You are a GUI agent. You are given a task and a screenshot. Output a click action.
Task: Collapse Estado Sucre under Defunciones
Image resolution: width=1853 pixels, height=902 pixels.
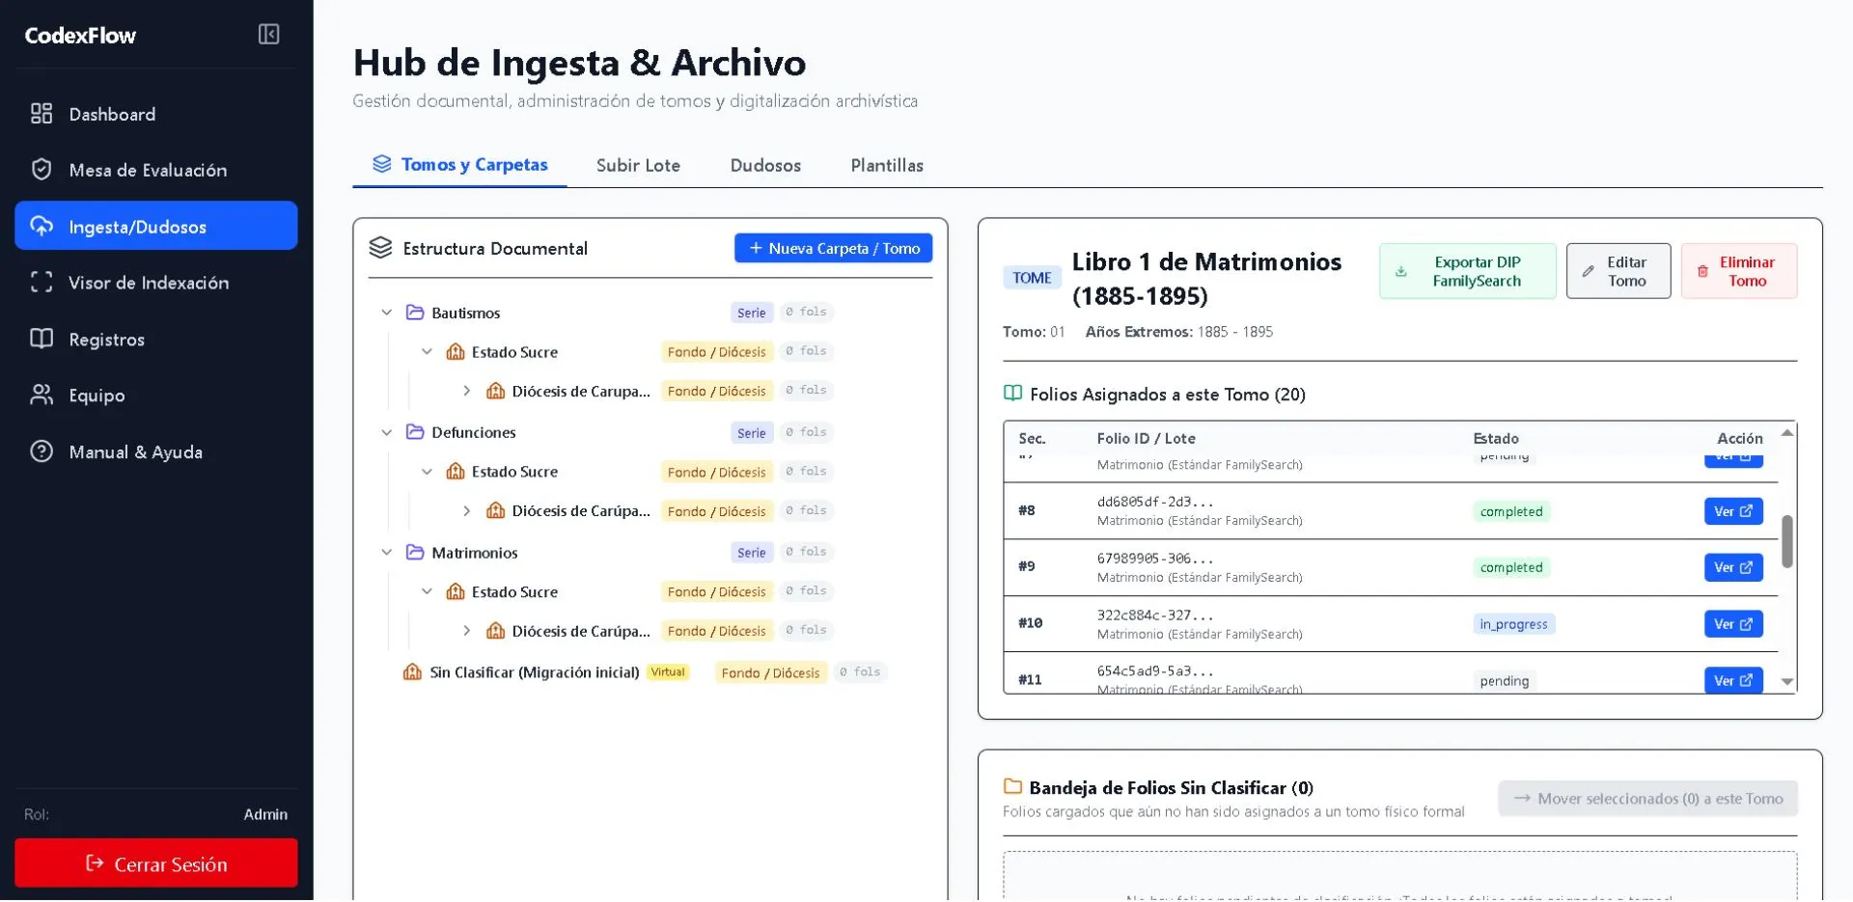[427, 472]
